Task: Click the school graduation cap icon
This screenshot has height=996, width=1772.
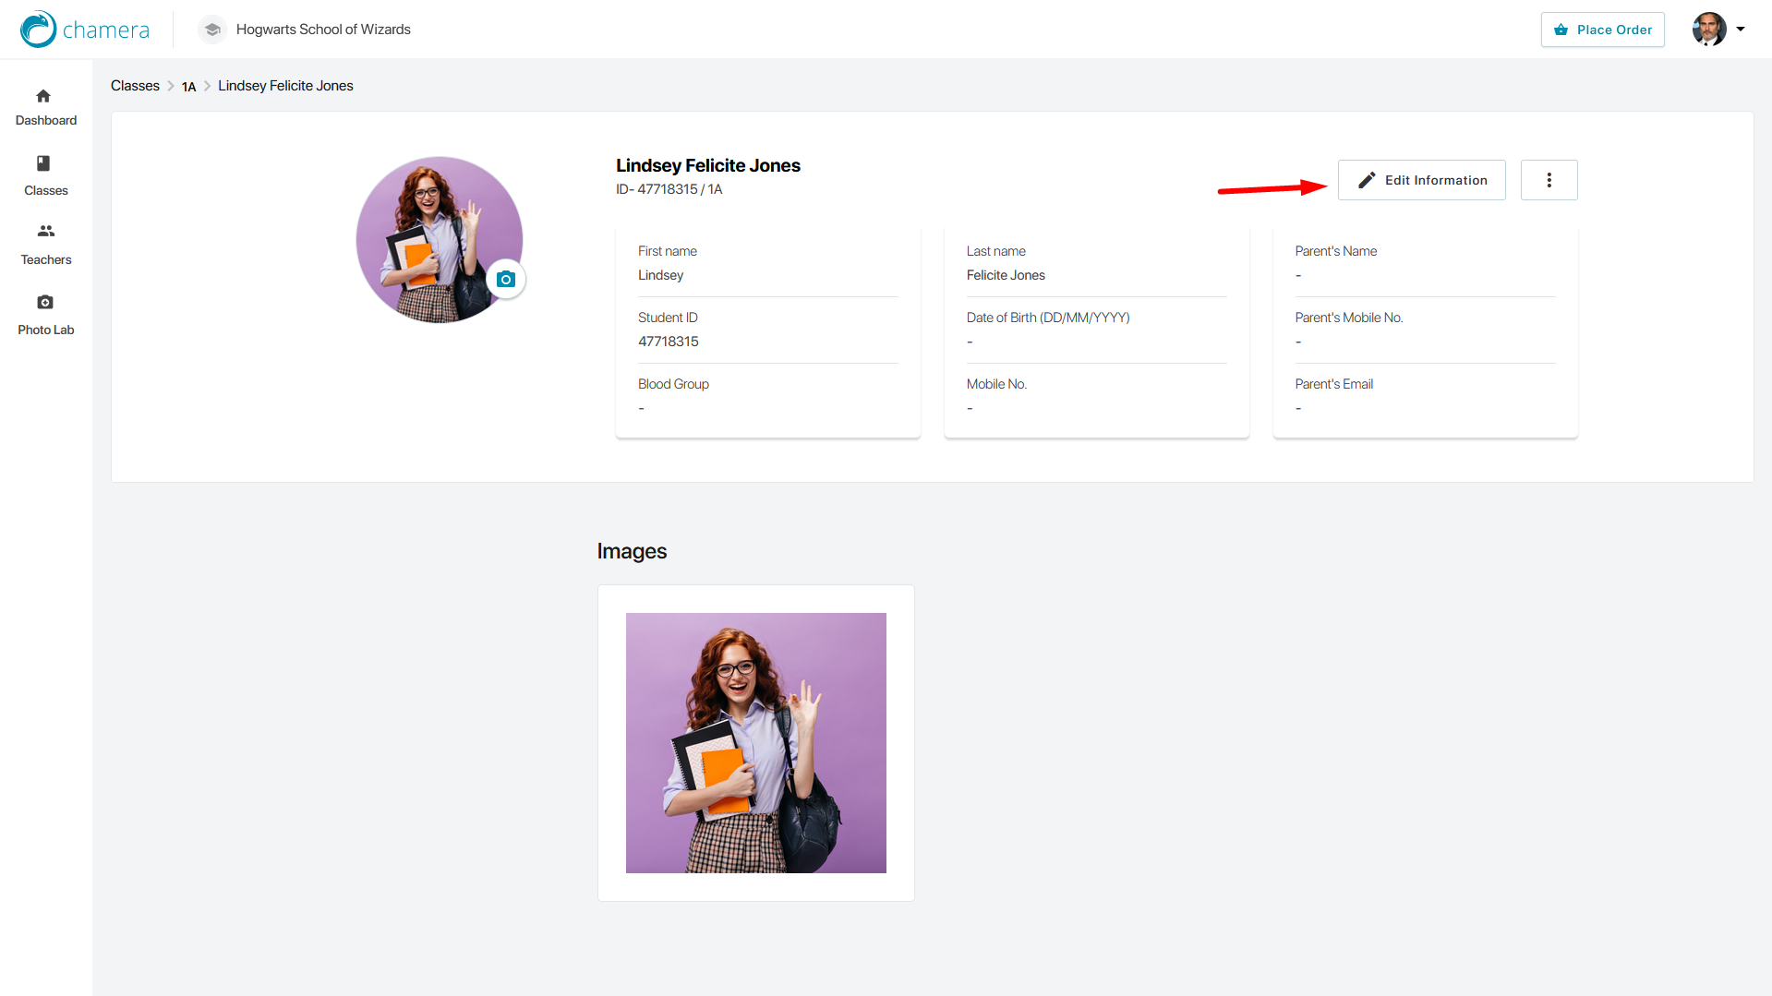Action: 212,30
